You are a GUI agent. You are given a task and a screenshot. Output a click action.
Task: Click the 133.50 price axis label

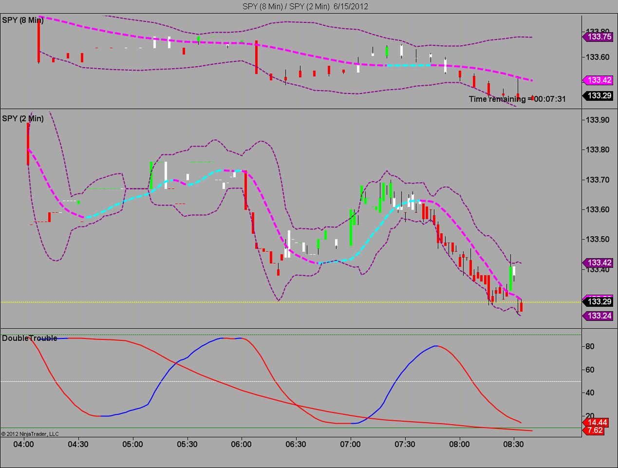point(597,239)
